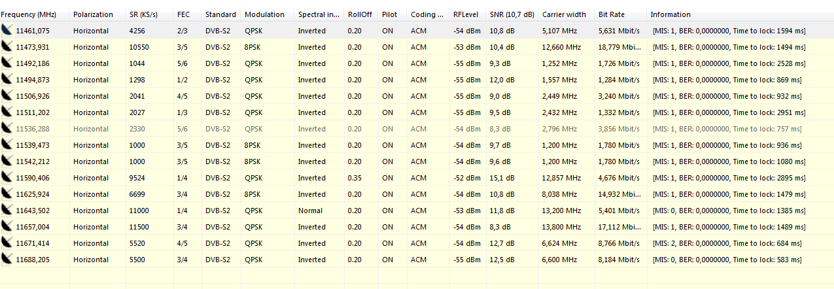
Task: Sort by Standard column header
Action: click(222, 14)
